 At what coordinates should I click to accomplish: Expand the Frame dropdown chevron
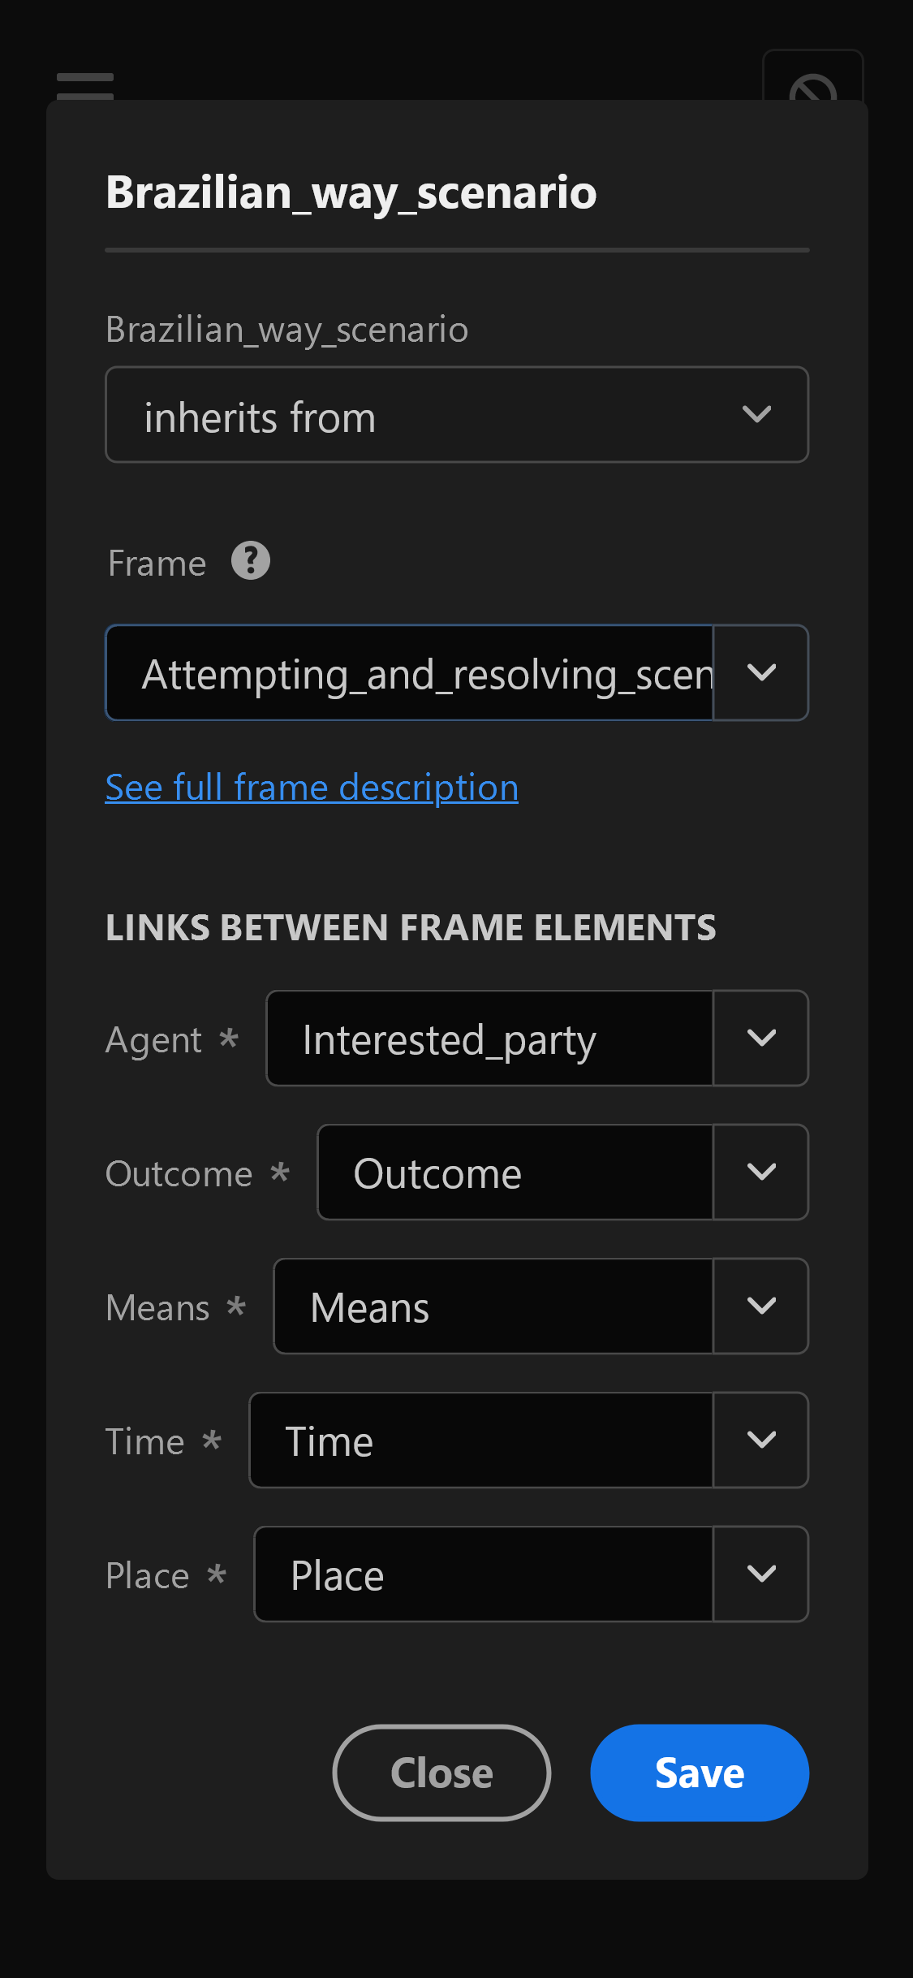(761, 672)
